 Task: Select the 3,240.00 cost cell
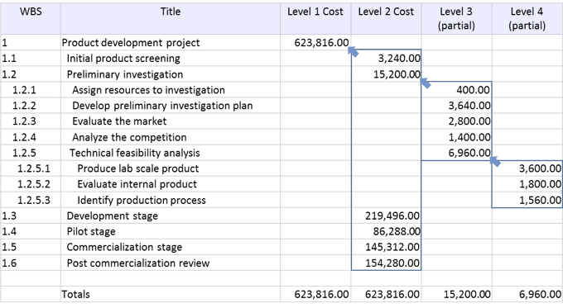386,59
